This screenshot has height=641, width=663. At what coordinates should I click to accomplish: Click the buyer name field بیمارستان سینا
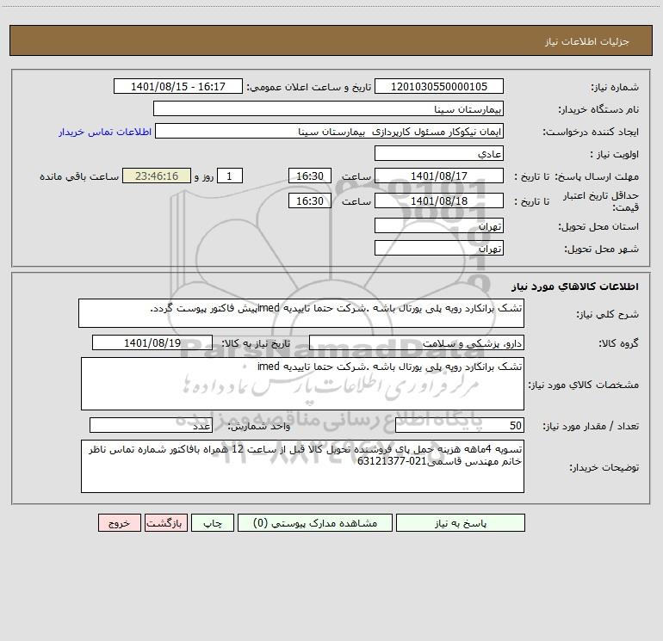(x=328, y=108)
